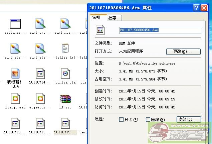Select the 我很骚!.JPG image file
The height and width of the screenshot is (144, 212).
pyautogui.click(x=15, y=73)
